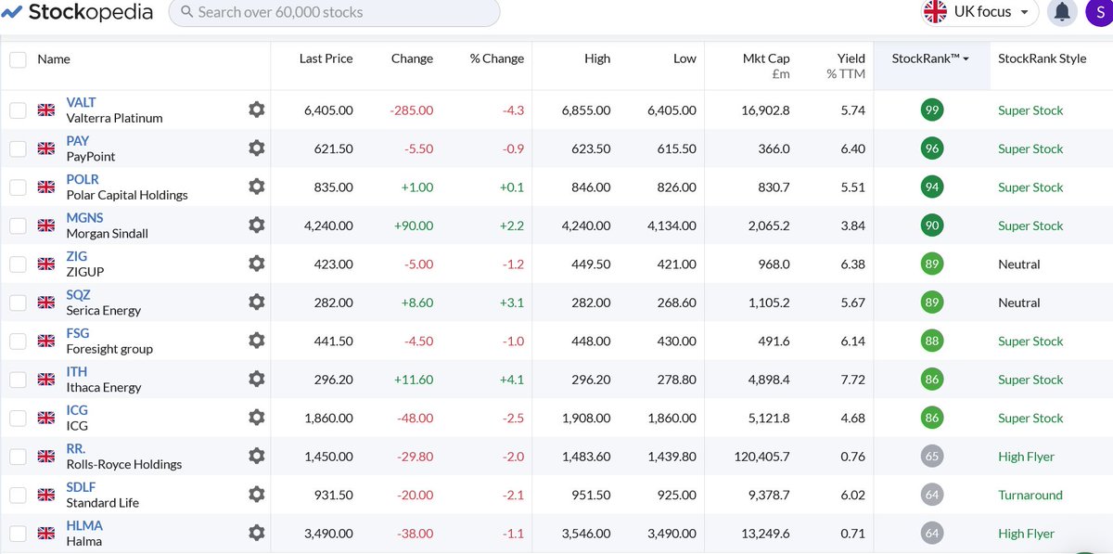Open settings gear for Ithaca Energy

(257, 380)
